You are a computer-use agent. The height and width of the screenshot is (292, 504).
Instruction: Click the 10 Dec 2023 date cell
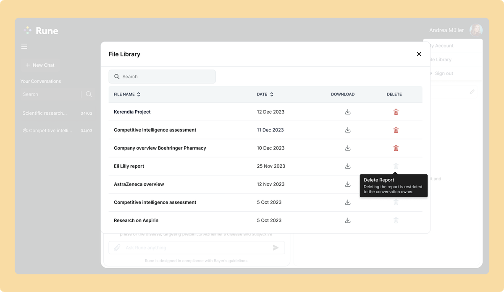coord(271,148)
